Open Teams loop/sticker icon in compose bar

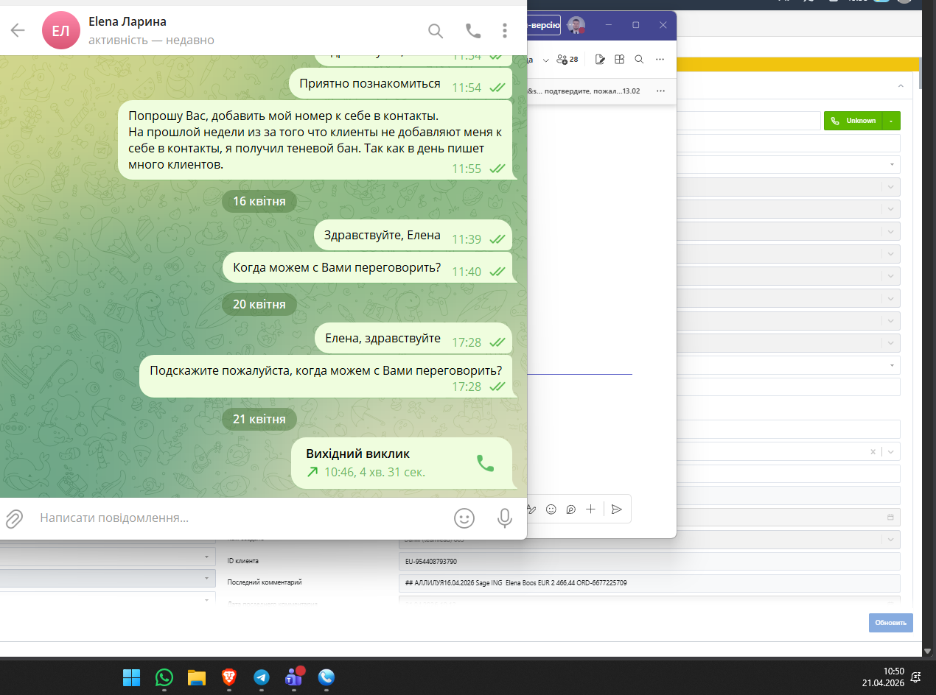[x=570, y=509]
